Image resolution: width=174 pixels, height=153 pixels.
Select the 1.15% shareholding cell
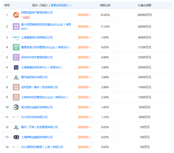105,117
